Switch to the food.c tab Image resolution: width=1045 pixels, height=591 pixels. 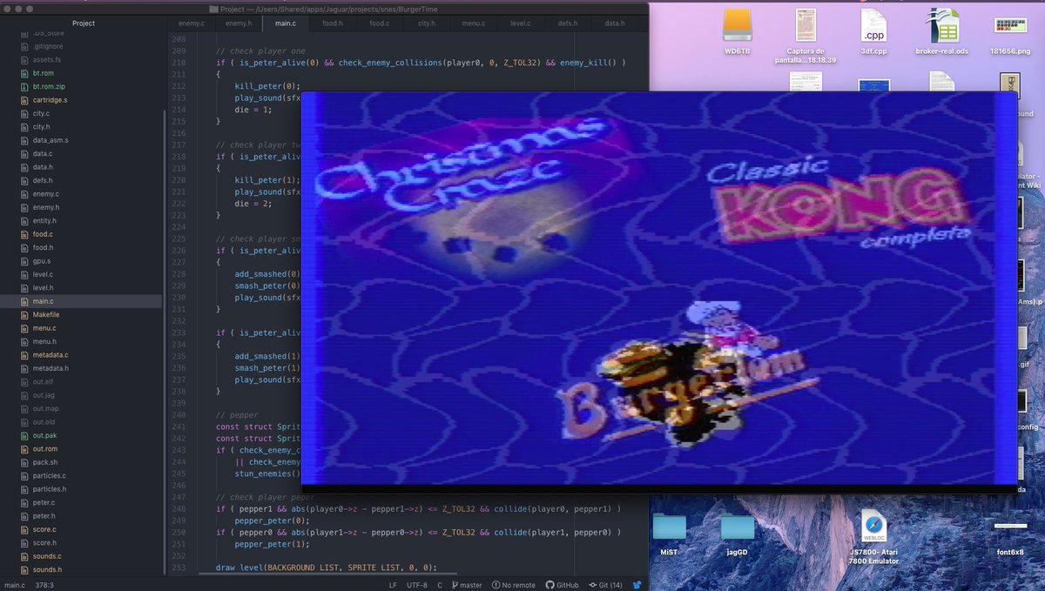pyautogui.click(x=380, y=24)
